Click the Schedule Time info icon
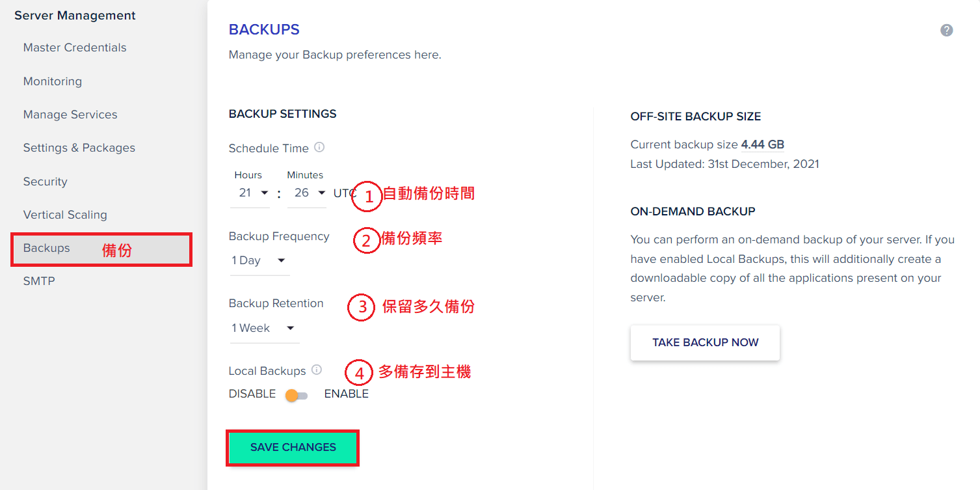The image size is (980, 490). (x=319, y=148)
